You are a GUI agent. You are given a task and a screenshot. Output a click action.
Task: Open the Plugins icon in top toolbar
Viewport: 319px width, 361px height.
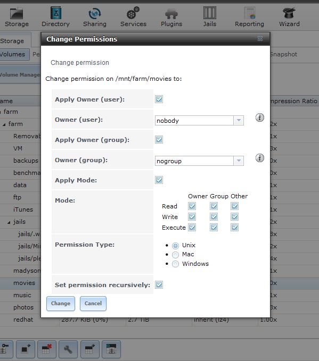[x=171, y=14]
